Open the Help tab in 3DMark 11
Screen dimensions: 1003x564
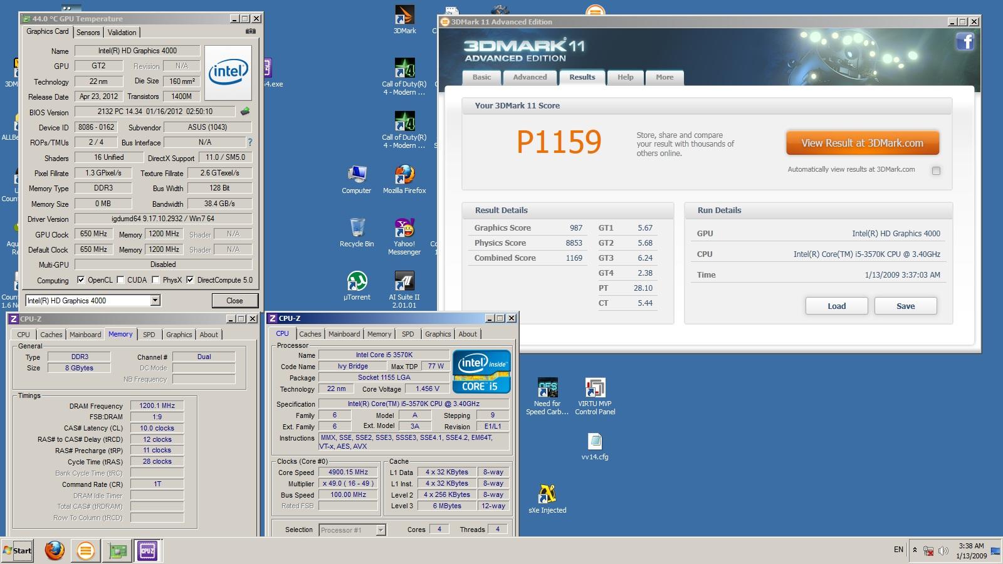(625, 77)
